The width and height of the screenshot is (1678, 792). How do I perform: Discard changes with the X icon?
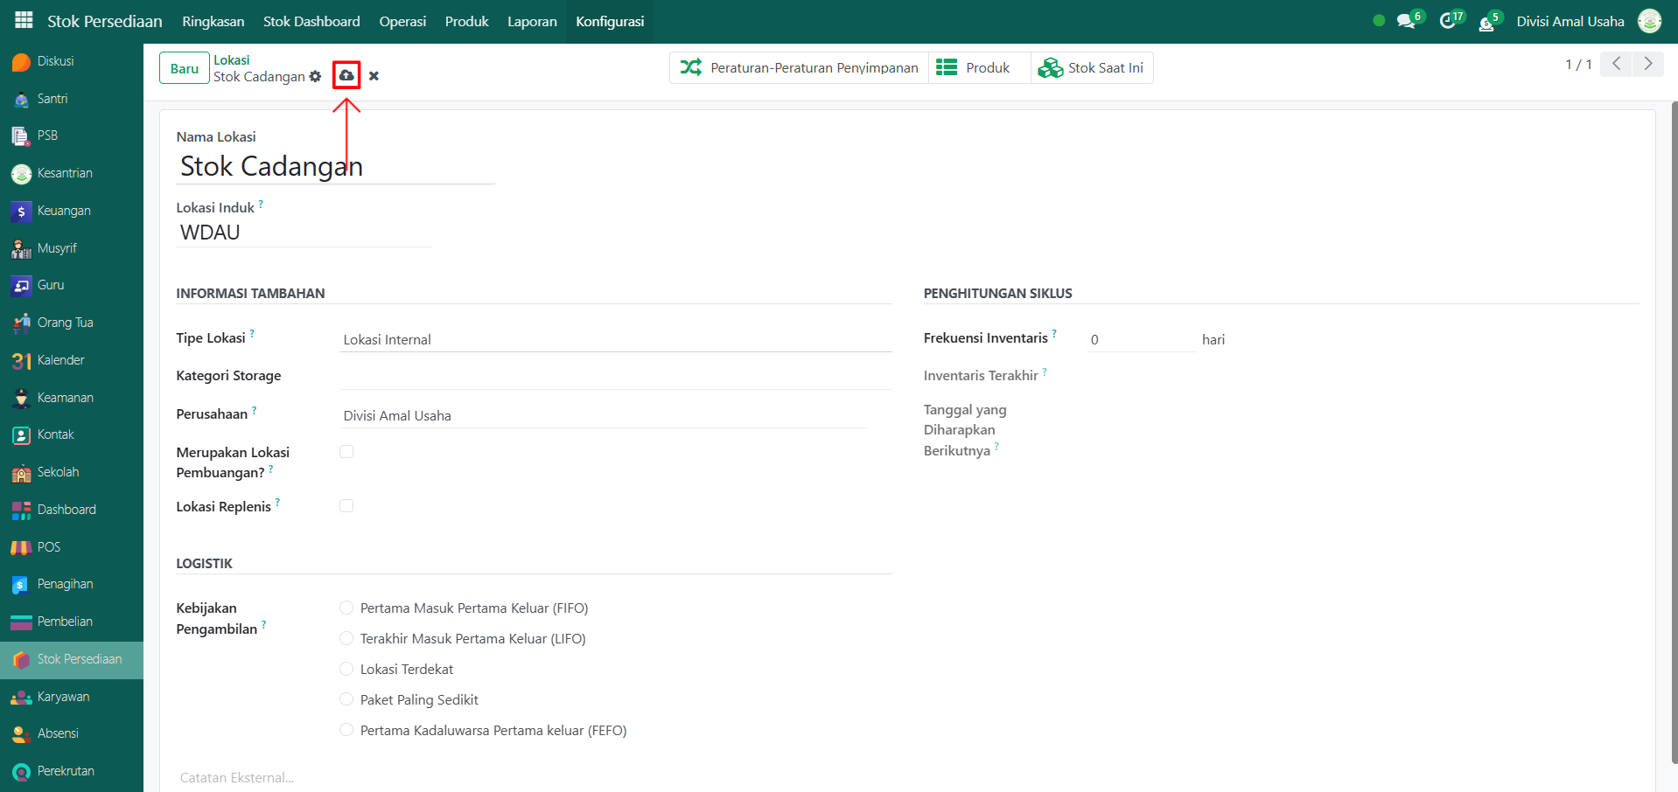[374, 76]
